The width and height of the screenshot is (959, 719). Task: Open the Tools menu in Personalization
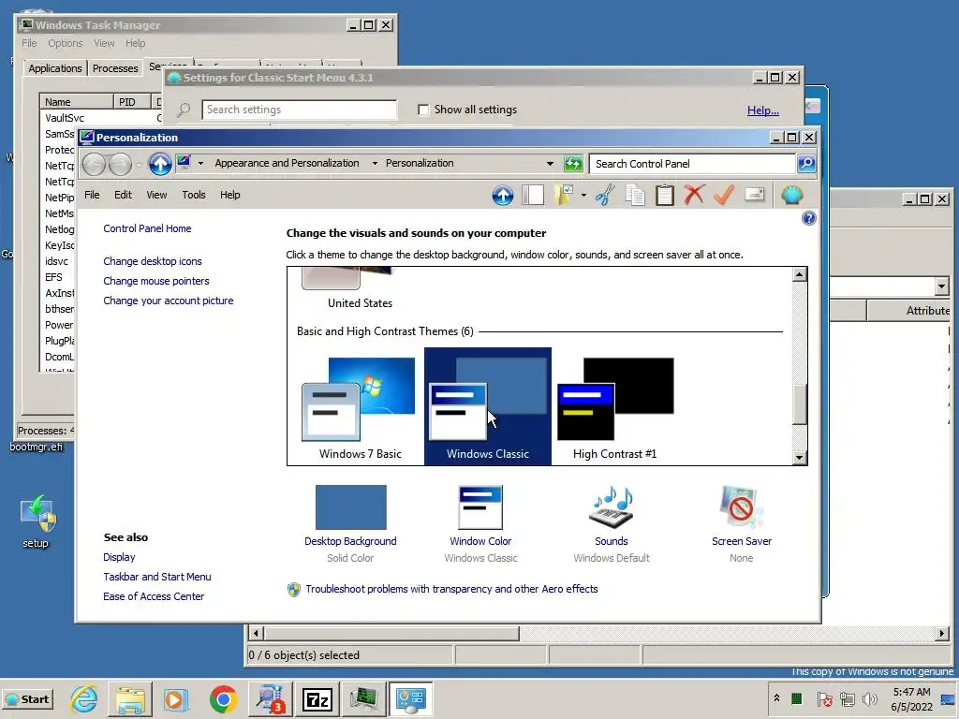(193, 195)
